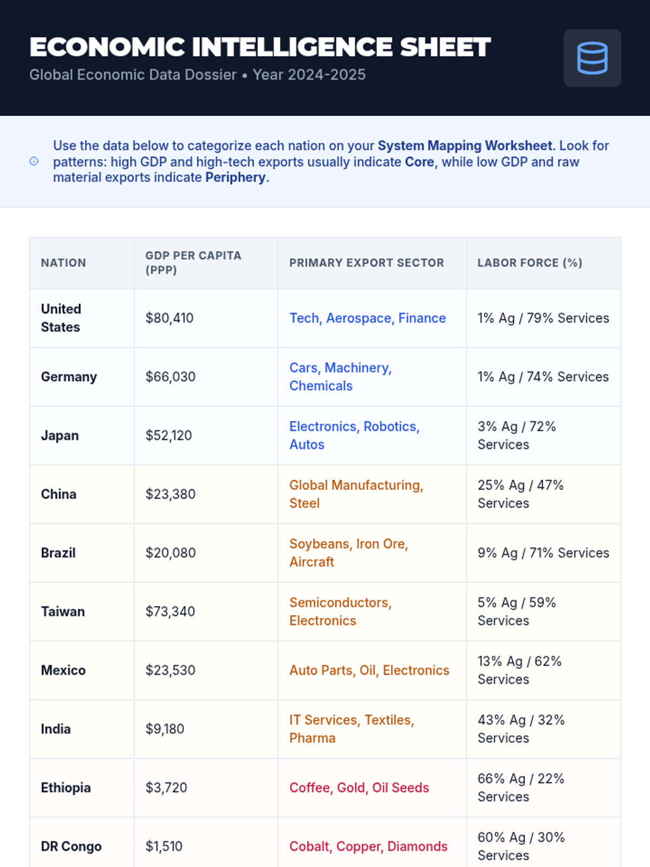Image resolution: width=650 pixels, height=867 pixels.
Task: Click Mexico's Auto Parts, Oil, Electronics entry
Action: 369,670
